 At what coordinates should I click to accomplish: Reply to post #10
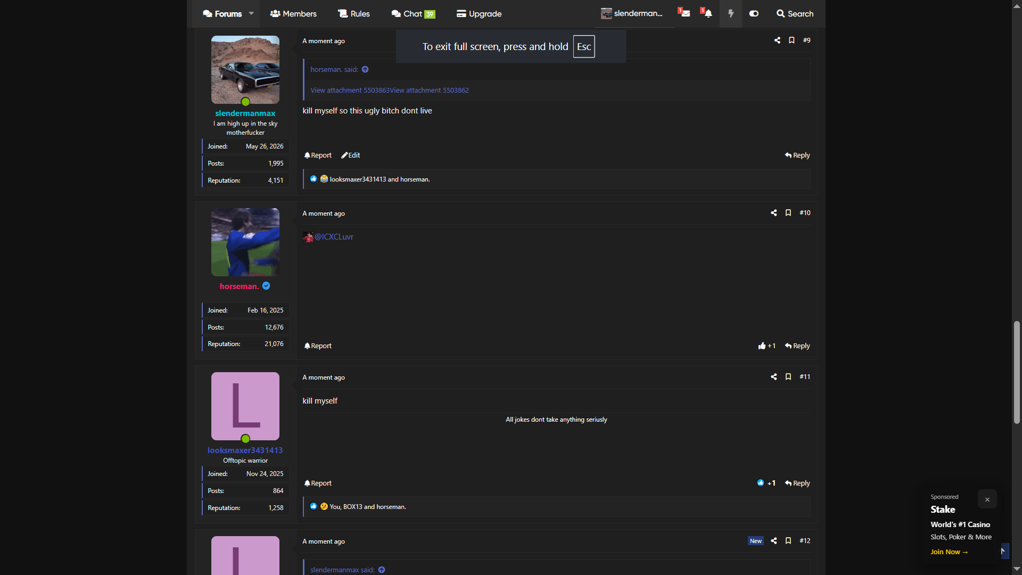tap(797, 346)
